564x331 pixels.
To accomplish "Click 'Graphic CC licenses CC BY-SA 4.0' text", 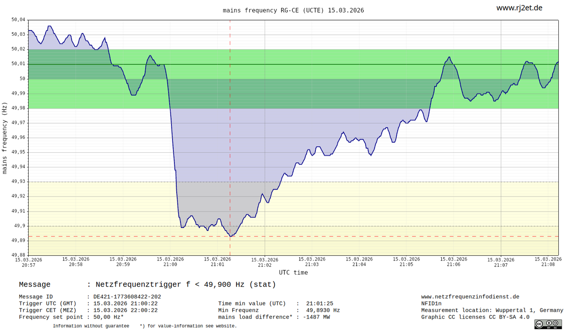I will pos(475,317).
